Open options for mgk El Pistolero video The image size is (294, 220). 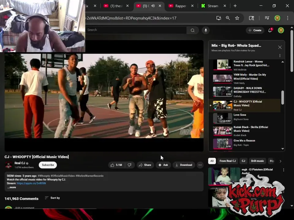pos(284,170)
